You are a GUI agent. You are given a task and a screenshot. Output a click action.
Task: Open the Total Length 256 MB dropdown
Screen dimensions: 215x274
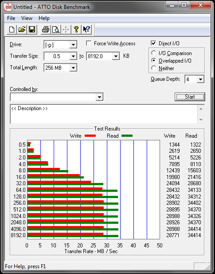tap(73, 68)
